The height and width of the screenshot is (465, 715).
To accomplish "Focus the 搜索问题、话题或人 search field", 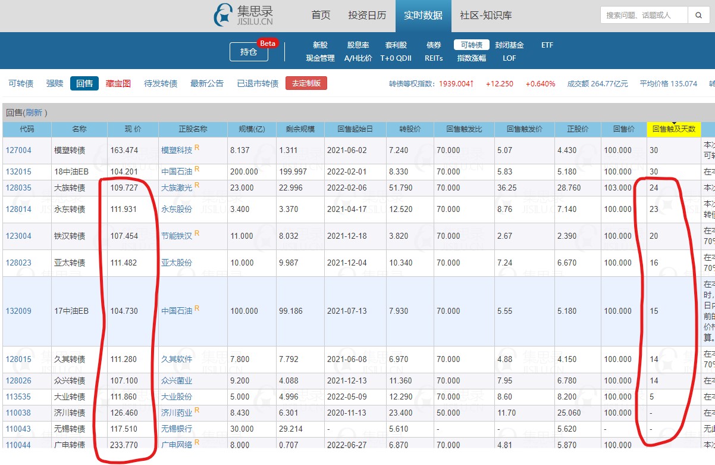I will click(644, 15).
